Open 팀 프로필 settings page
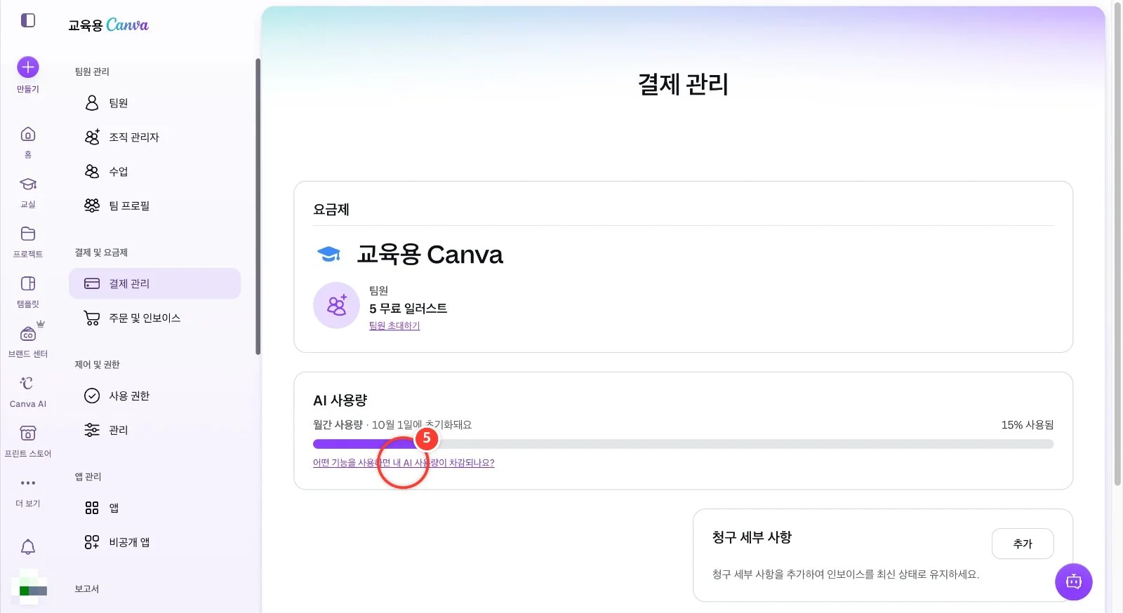1123x613 pixels. point(154,206)
